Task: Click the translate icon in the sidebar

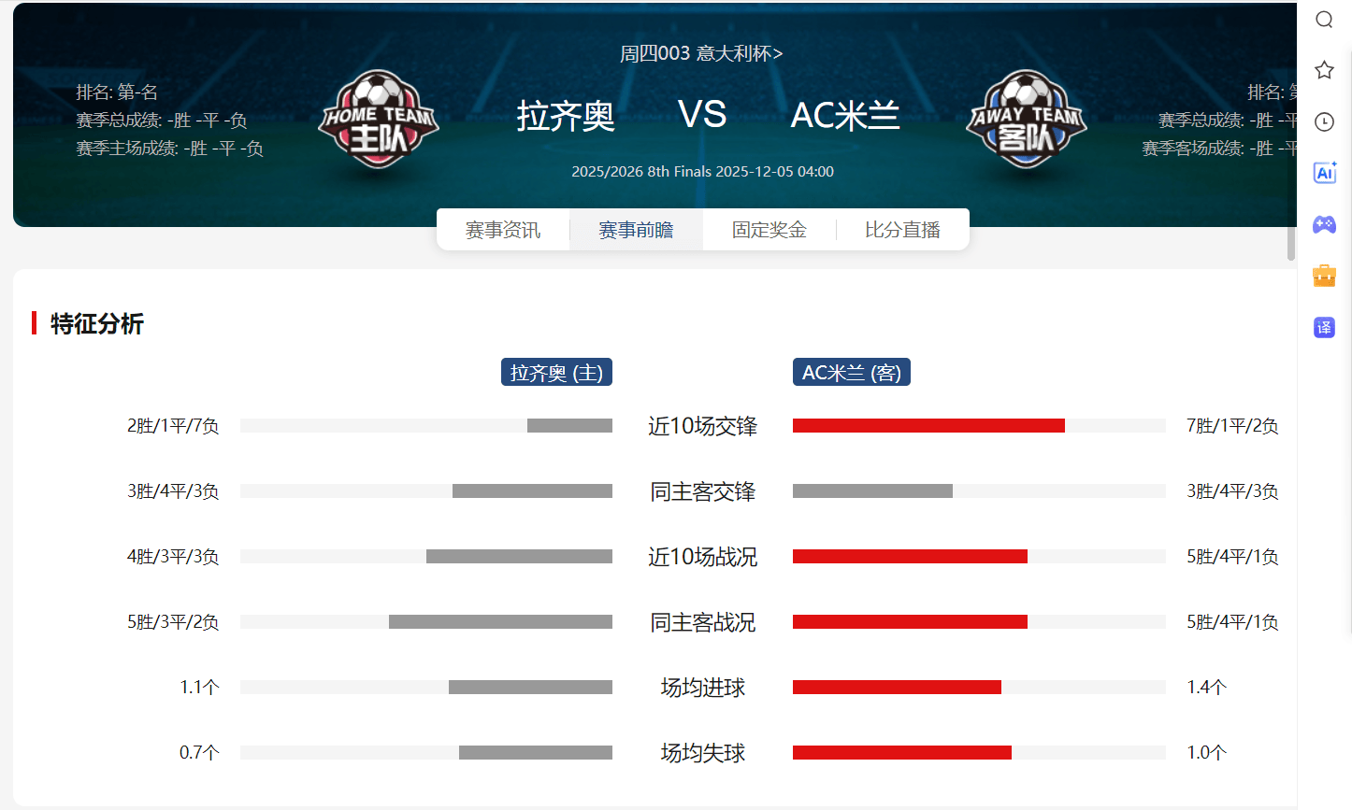Action: point(1324,327)
